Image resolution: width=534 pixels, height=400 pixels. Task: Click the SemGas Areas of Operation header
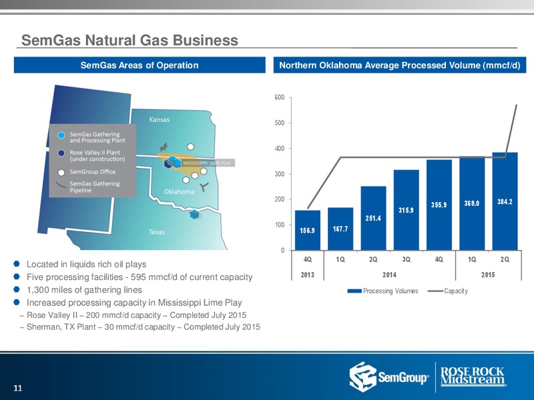(x=140, y=65)
